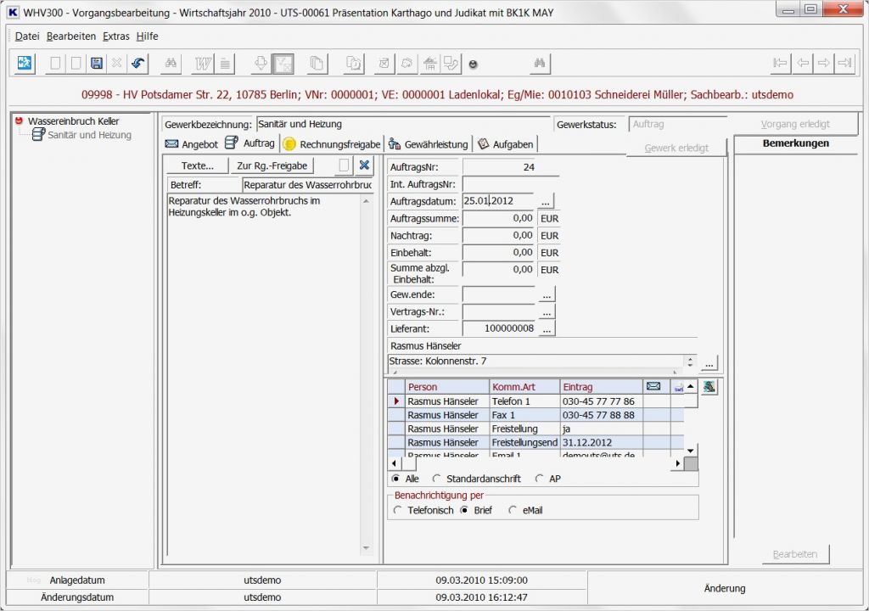Choose eMail as notification method
The width and height of the screenshot is (869, 611).
pyautogui.click(x=513, y=510)
